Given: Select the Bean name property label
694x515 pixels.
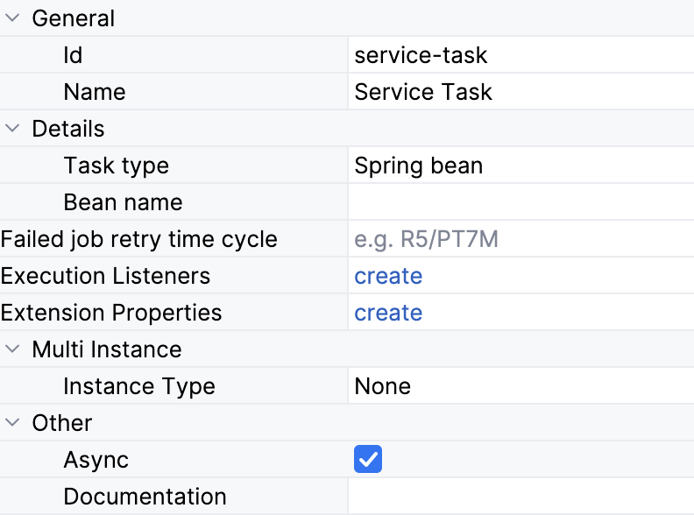Looking at the screenshot, I should click(x=124, y=202).
